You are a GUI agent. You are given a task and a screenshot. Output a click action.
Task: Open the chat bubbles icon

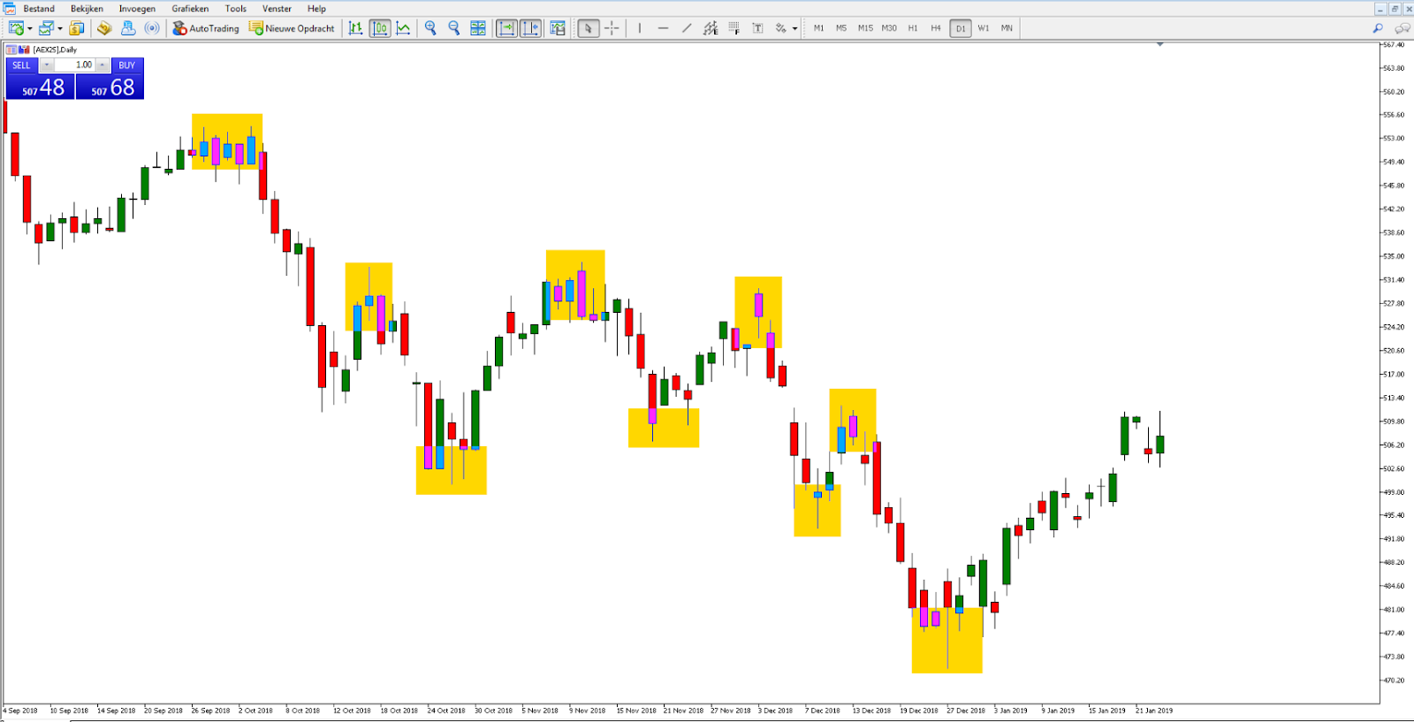click(x=1402, y=28)
